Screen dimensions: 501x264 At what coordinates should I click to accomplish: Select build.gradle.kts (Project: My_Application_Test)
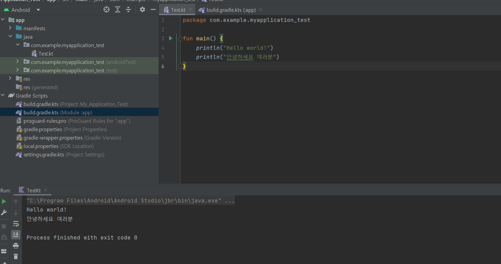click(x=72, y=104)
